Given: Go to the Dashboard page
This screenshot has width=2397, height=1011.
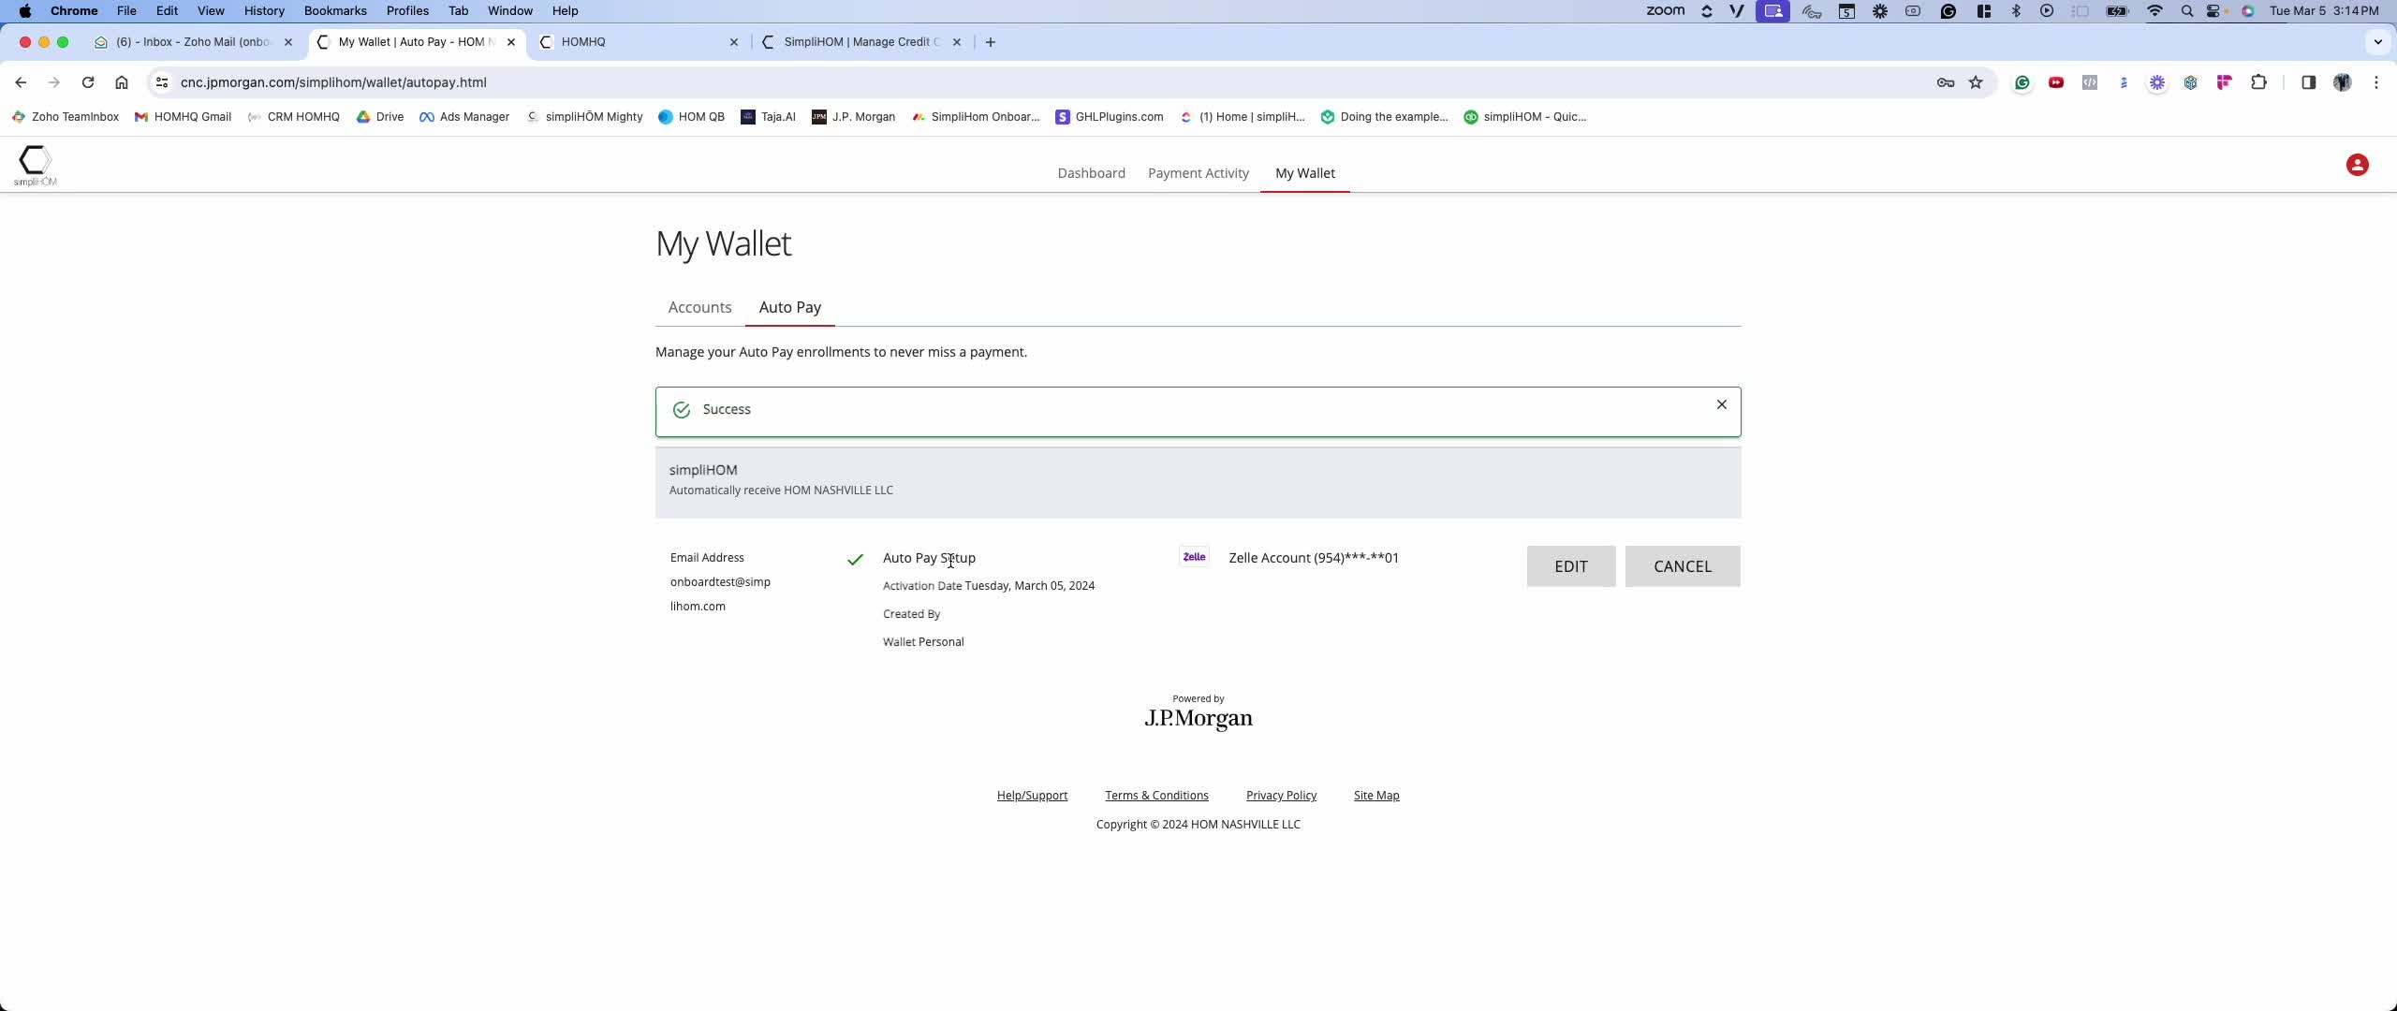Looking at the screenshot, I should (x=1091, y=173).
